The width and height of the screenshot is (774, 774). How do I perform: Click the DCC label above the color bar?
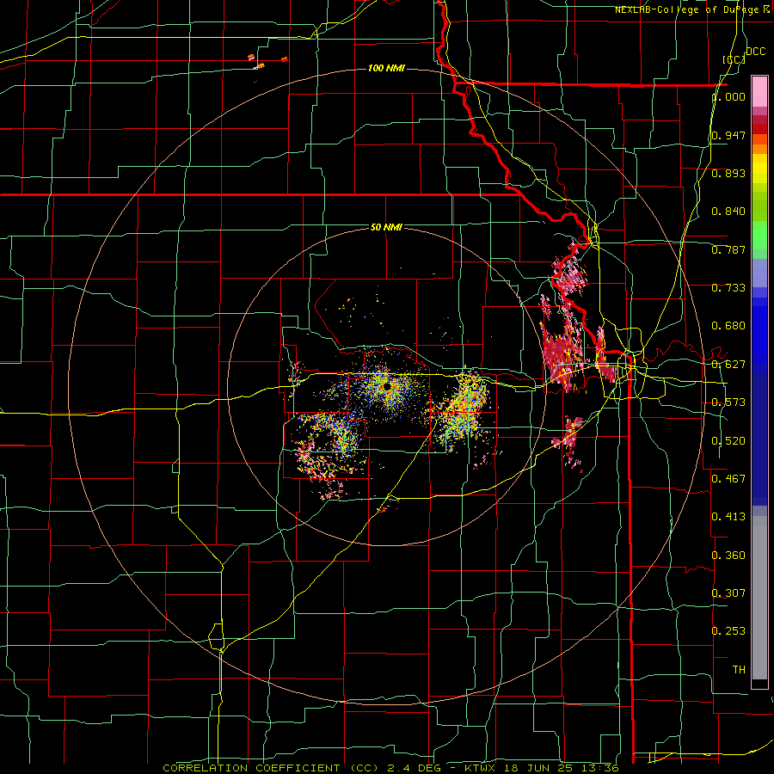755,51
